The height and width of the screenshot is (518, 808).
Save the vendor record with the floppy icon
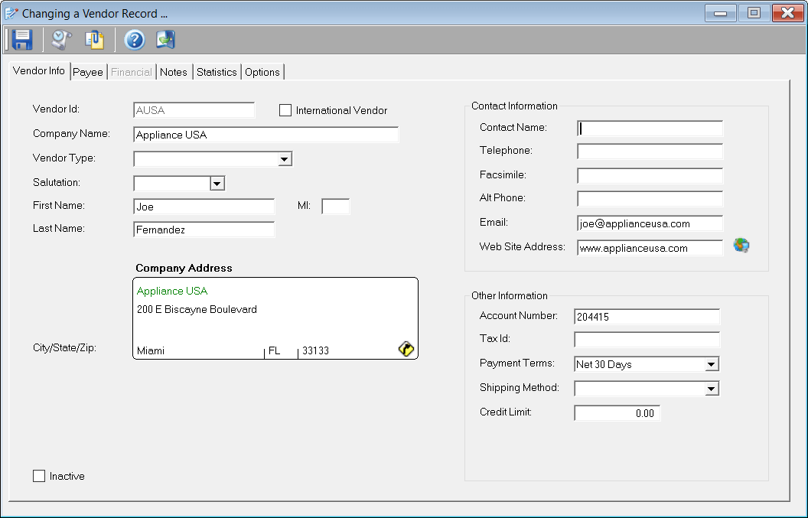click(22, 40)
